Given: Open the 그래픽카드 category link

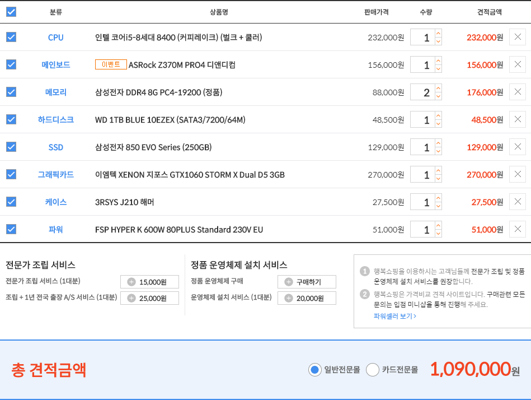Looking at the screenshot, I should click(55, 175).
